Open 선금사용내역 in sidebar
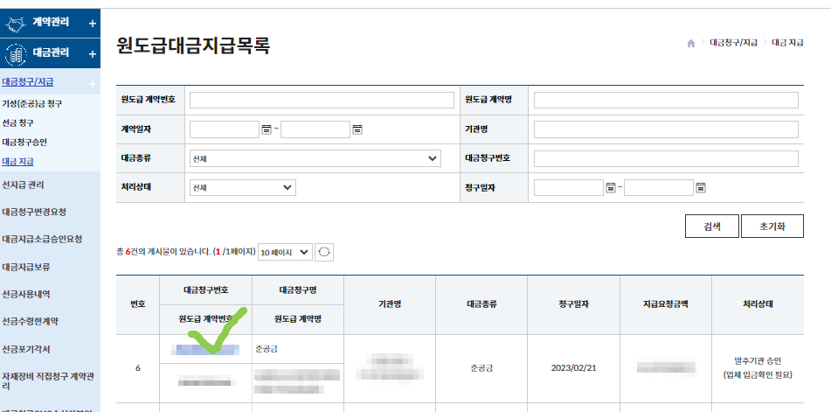The width and height of the screenshot is (831, 412). click(26, 294)
